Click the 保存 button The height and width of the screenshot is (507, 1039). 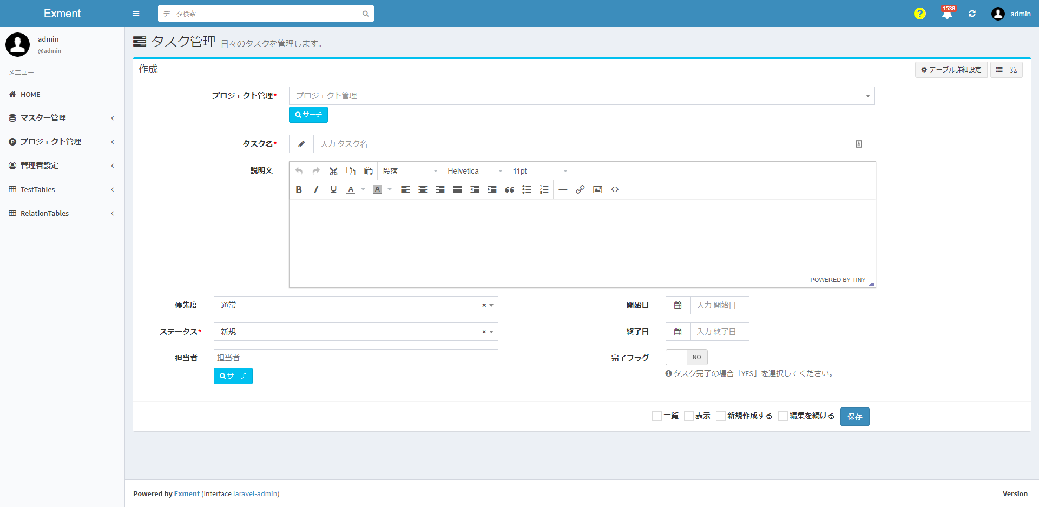pyautogui.click(x=854, y=416)
